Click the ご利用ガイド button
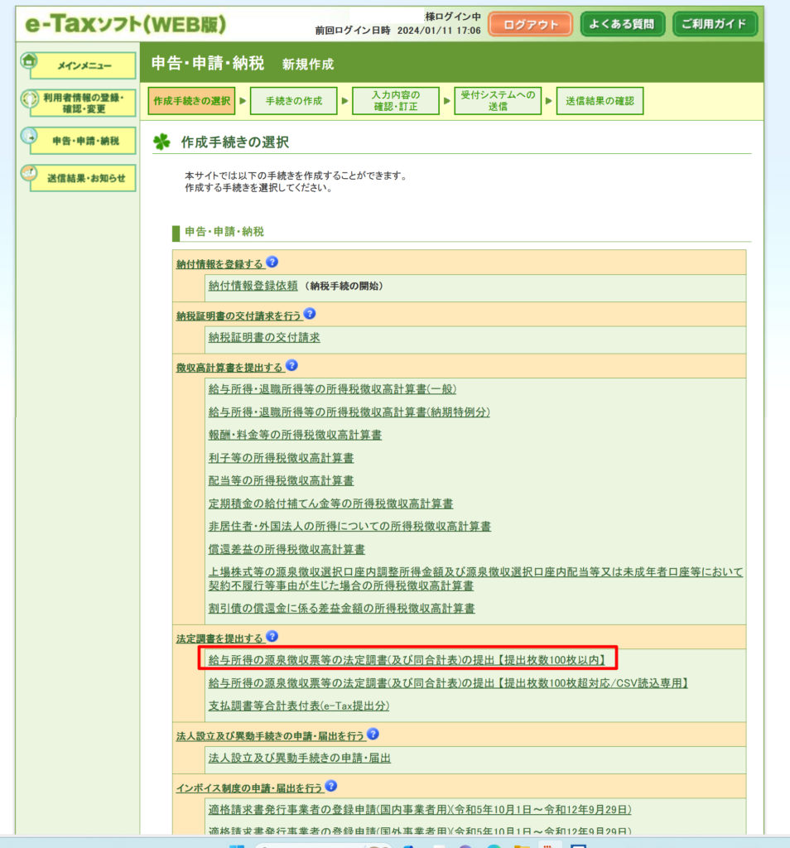790x848 pixels. [714, 25]
